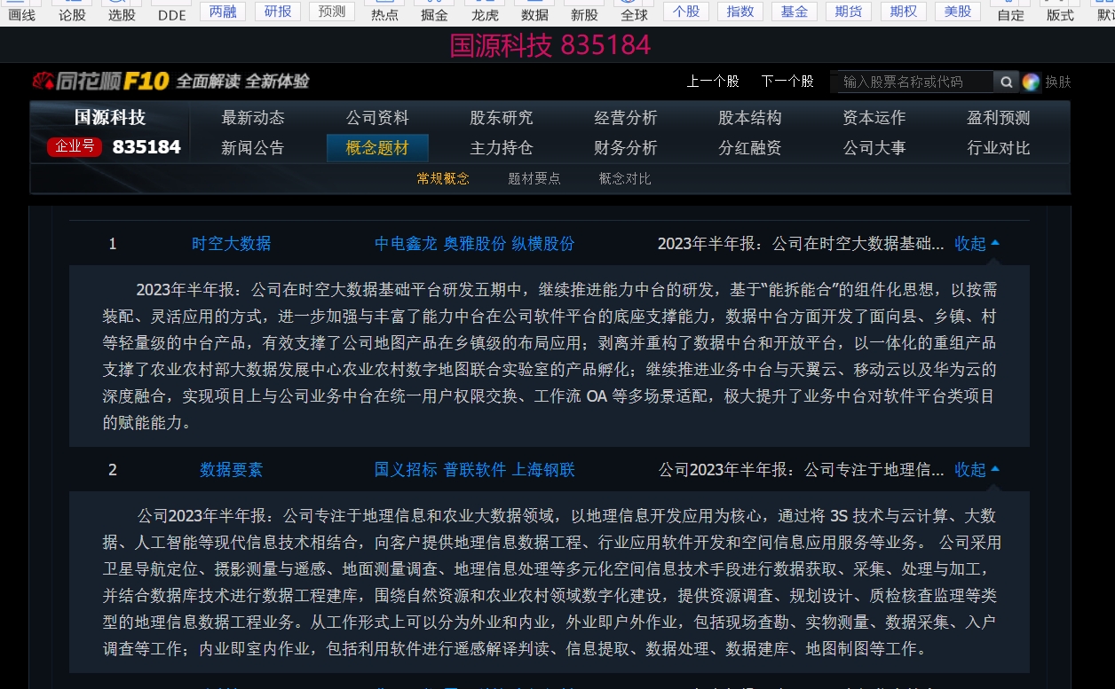This screenshot has height=689, width=1115.
Task: Open the 新闻公告 tab
Action: pyautogui.click(x=253, y=148)
